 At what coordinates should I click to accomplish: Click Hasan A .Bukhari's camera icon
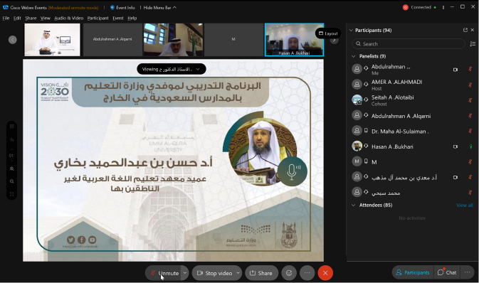[456, 146]
